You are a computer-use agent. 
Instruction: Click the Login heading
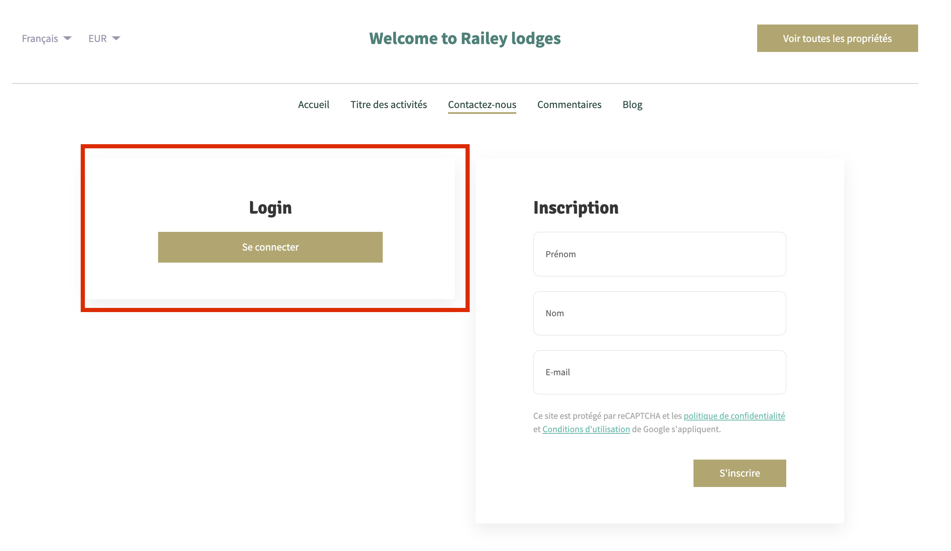pos(270,208)
